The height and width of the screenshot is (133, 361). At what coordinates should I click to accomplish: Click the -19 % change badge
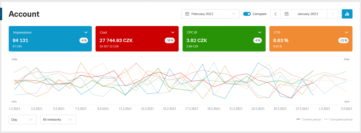coord(170,40)
